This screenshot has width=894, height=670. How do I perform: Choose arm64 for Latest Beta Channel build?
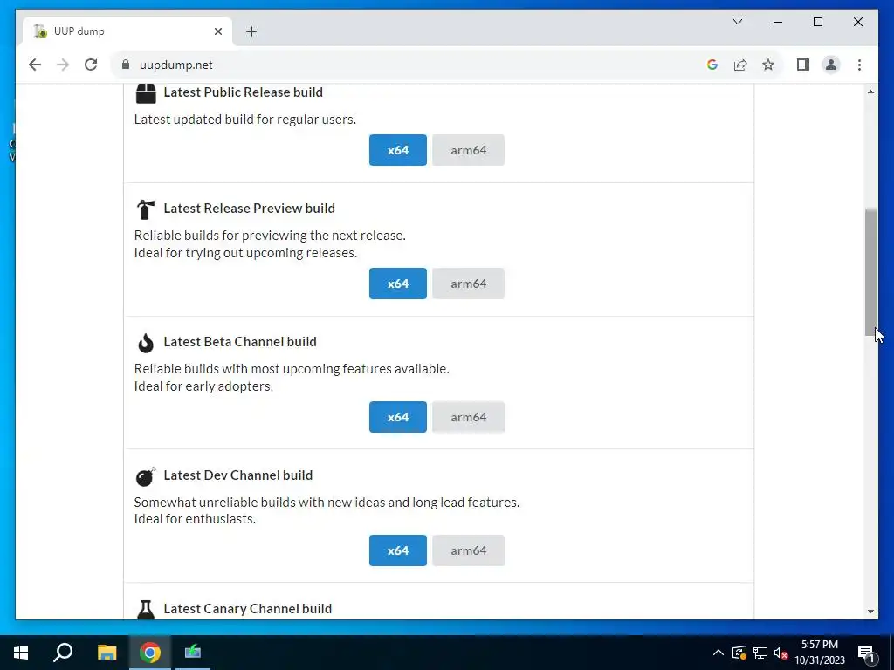468,417
